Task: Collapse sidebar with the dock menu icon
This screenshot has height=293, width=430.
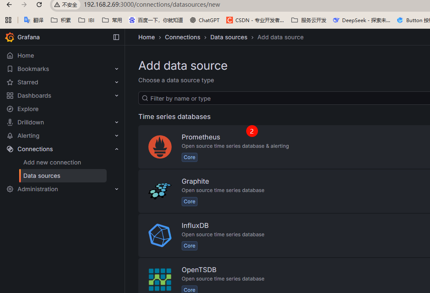Action: pos(116,37)
